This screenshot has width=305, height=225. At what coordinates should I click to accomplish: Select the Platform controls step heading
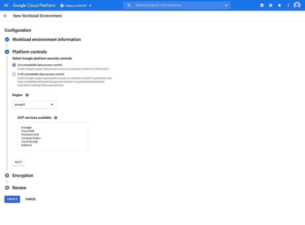[30, 52]
